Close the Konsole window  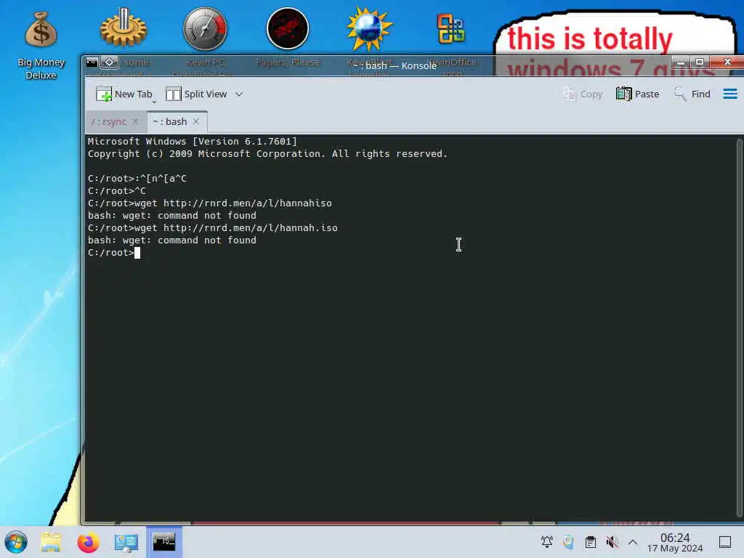[x=727, y=62]
